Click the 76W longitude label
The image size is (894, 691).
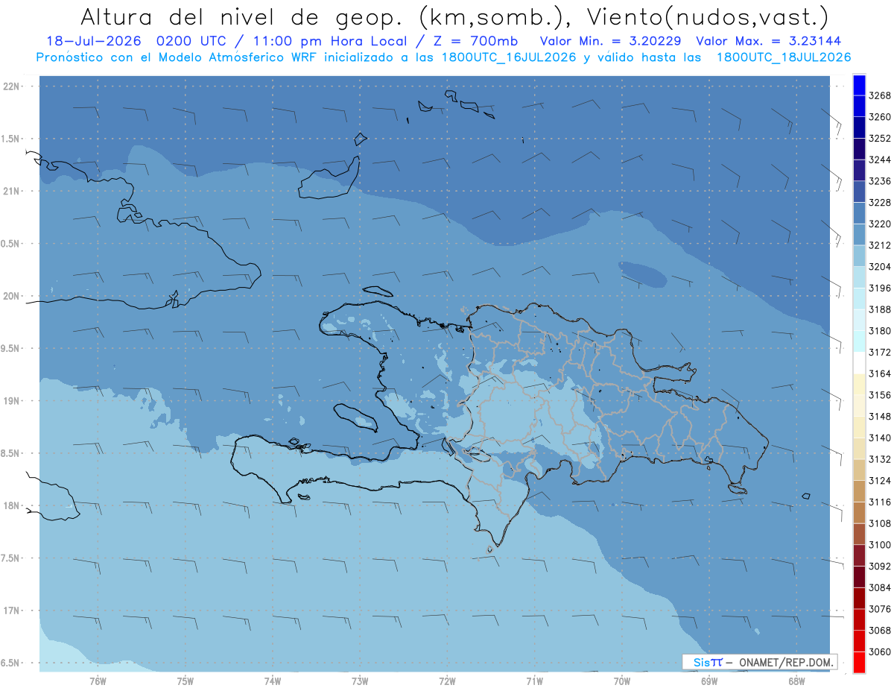98,681
